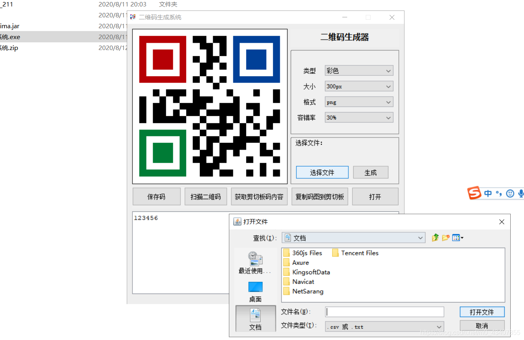Click the generated QR code image
Viewport: 524px width, 340px height.
tap(210, 106)
